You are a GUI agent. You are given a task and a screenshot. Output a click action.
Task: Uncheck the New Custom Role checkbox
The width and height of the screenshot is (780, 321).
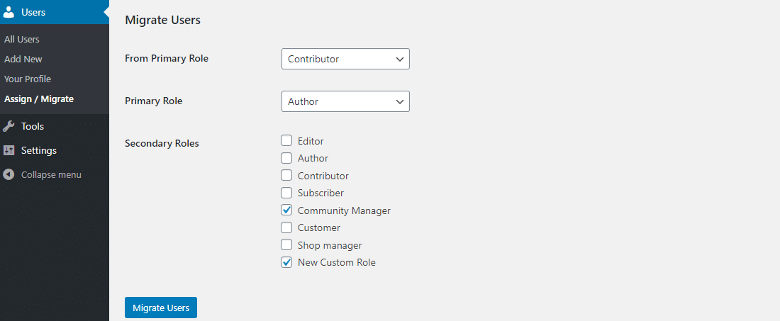click(286, 262)
